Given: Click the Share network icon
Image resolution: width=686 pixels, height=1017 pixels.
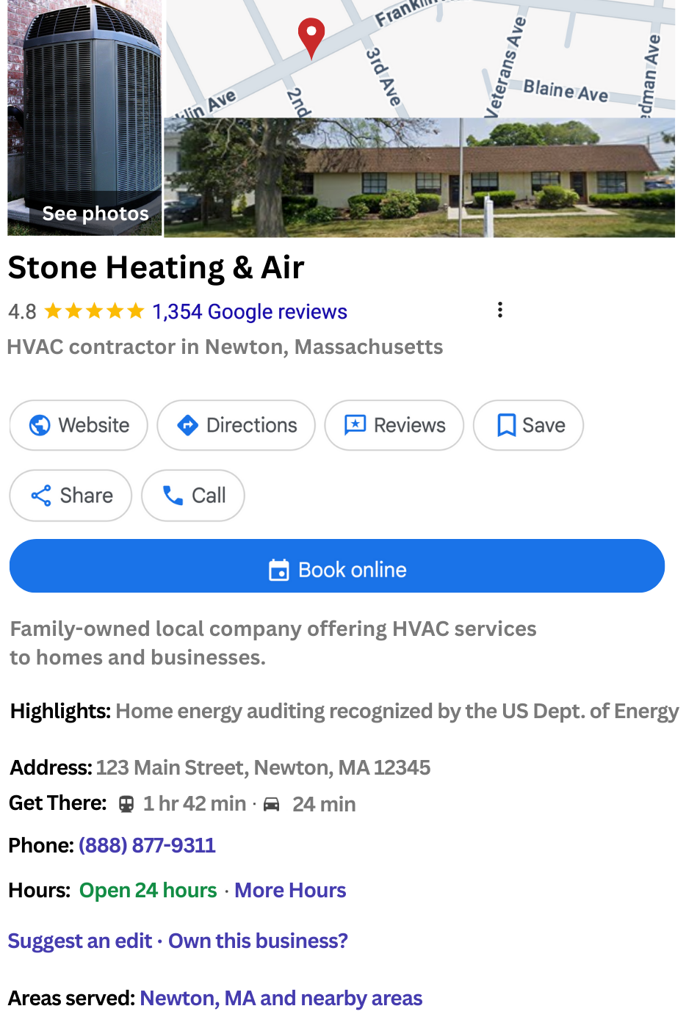Looking at the screenshot, I should tap(41, 496).
